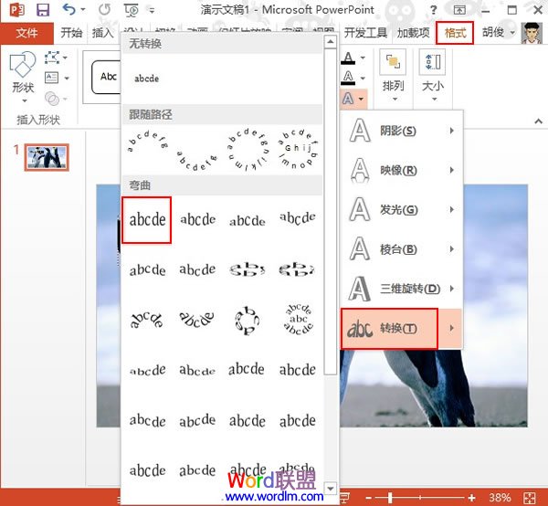
Task: Click the Text Box icon in Insert Shapes
Action: click(x=52, y=78)
